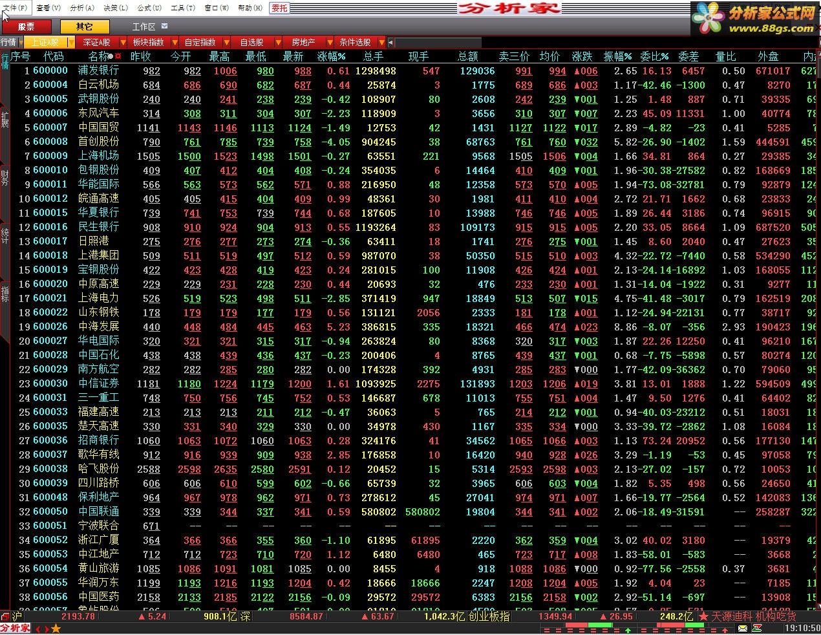Select the 房地产 tab

303,42
